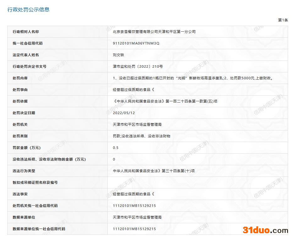Click credit code 91120101MA06YTNM3Q
Screen dimensions: 294x237
(x=136, y=43)
